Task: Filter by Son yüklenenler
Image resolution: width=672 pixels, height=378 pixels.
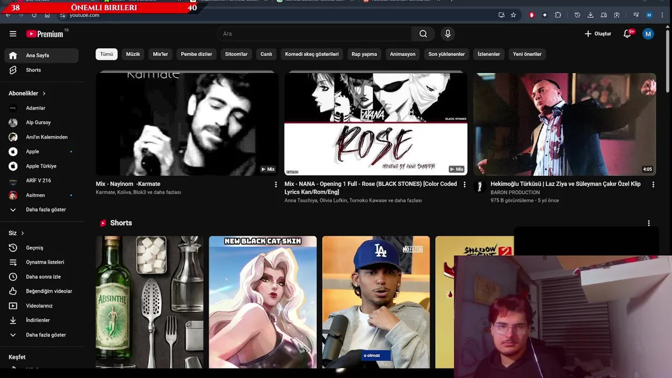Action: [447, 54]
